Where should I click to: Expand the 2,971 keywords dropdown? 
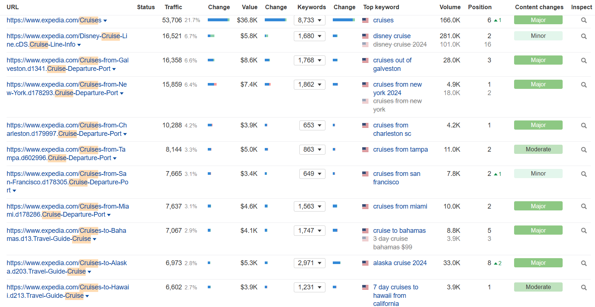pyautogui.click(x=310, y=263)
